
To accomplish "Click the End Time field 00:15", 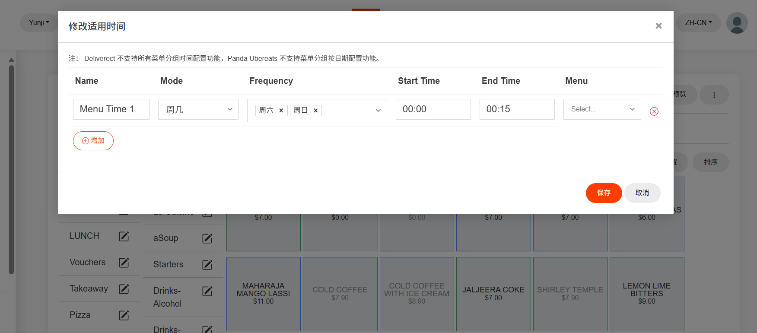I will [x=517, y=109].
